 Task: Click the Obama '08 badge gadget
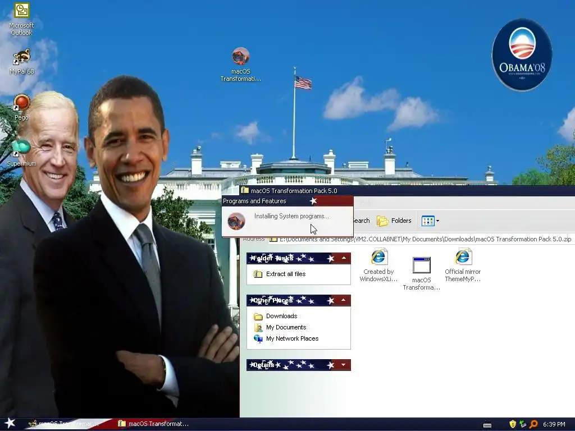(x=522, y=55)
